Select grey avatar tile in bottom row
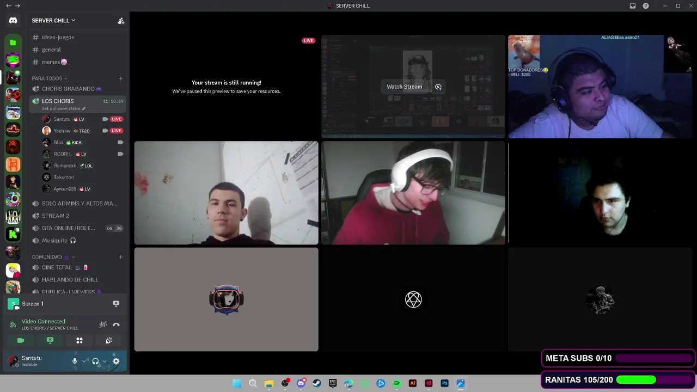 click(x=227, y=299)
